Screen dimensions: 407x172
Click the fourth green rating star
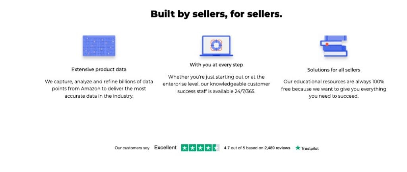tap(208, 148)
